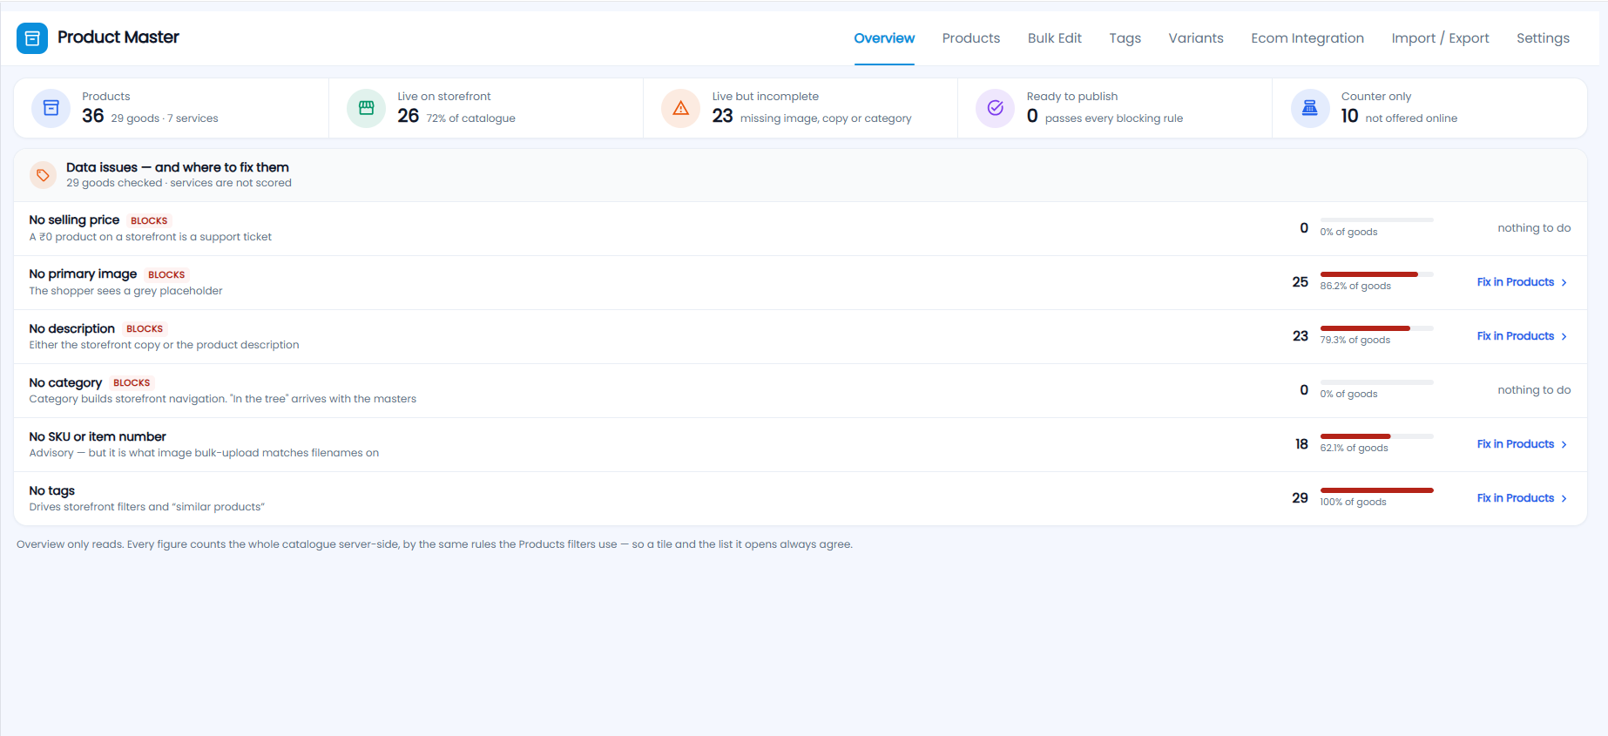Viewport: 1608px width, 736px height.
Task: Click the Ready to publish count 0
Action: 1032,116
